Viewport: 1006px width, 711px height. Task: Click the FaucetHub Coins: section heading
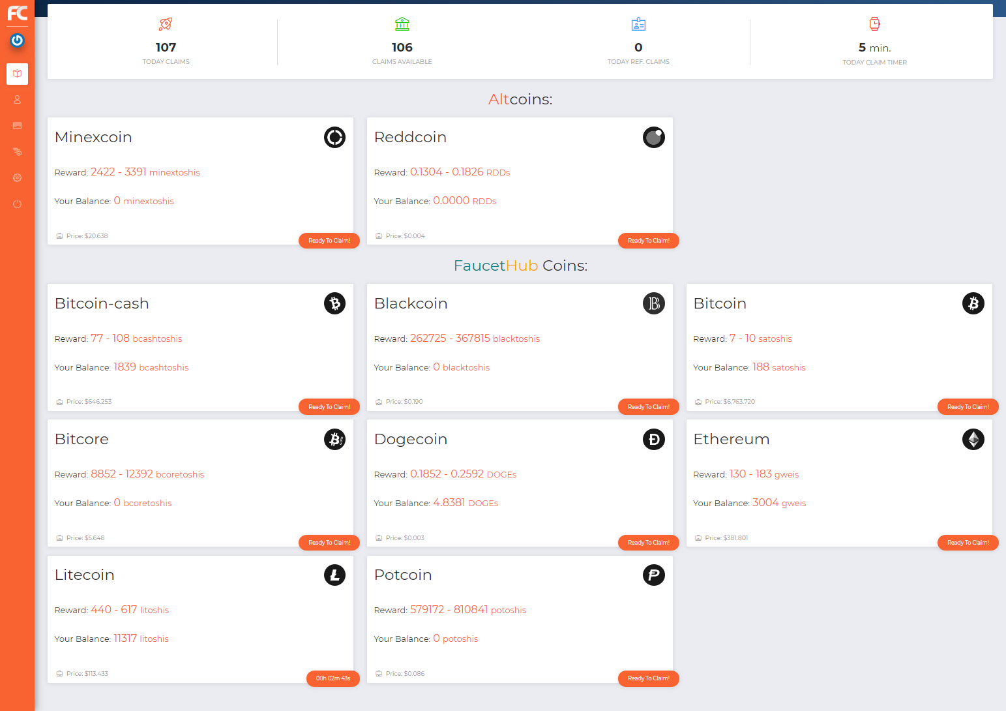[520, 265]
